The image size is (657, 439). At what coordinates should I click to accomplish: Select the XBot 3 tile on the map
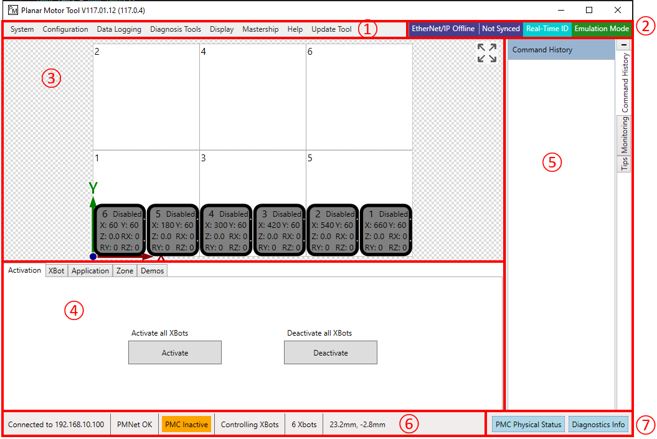coord(279,230)
